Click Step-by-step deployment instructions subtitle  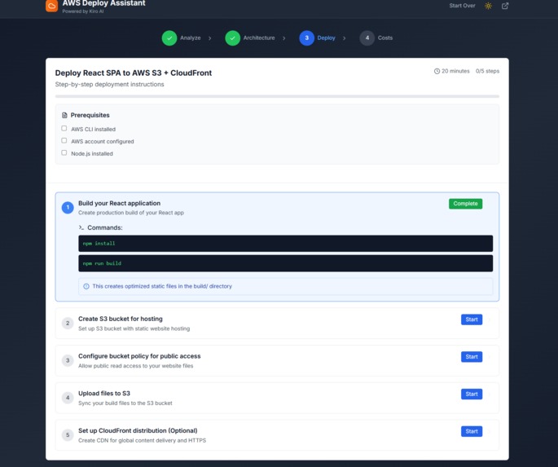tap(110, 85)
